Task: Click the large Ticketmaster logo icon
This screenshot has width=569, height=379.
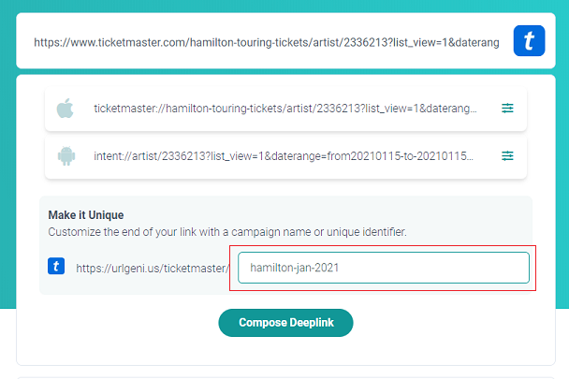Action: tap(529, 40)
